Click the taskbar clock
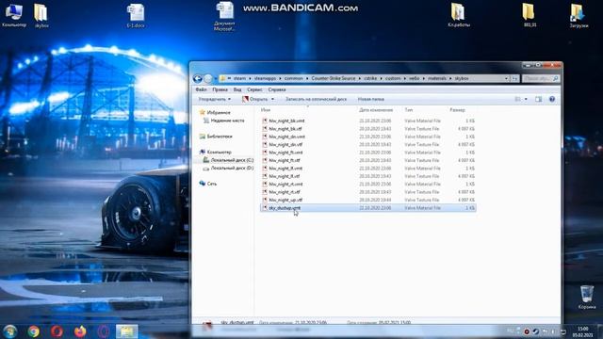The height and width of the screenshot is (339, 603). [583, 331]
